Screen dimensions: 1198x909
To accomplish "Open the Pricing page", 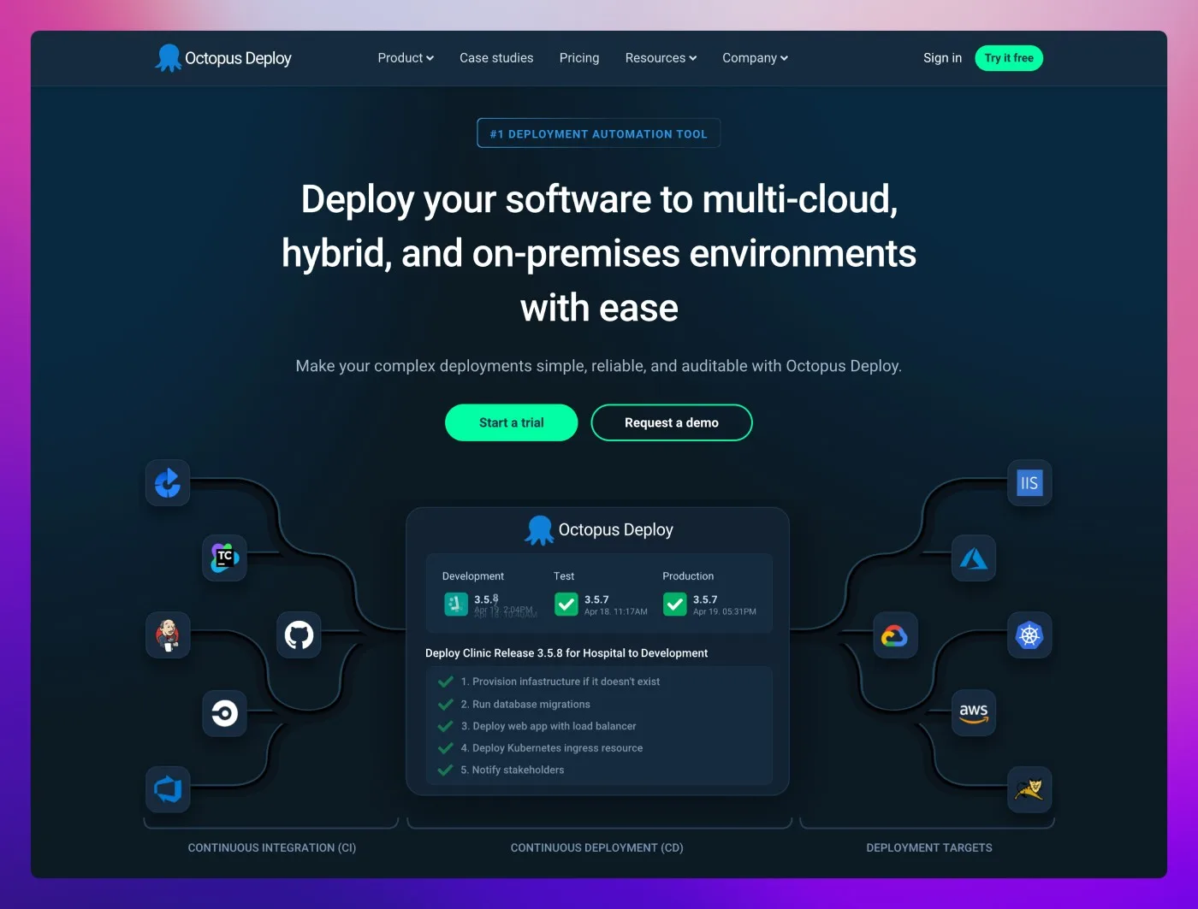I will click(579, 58).
